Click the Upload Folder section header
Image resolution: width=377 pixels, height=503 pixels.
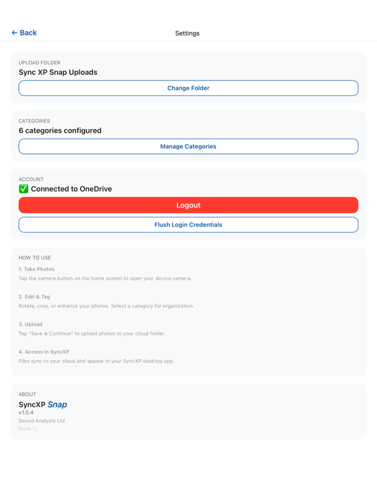(x=39, y=63)
